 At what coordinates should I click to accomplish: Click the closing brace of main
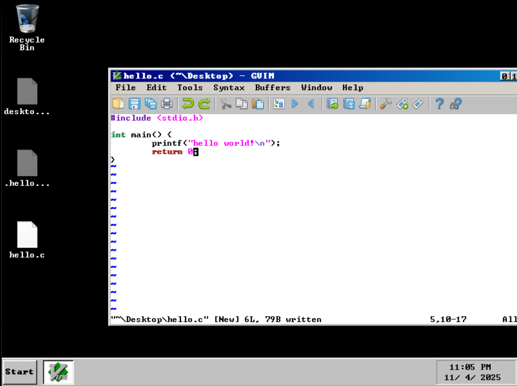tap(113, 160)
